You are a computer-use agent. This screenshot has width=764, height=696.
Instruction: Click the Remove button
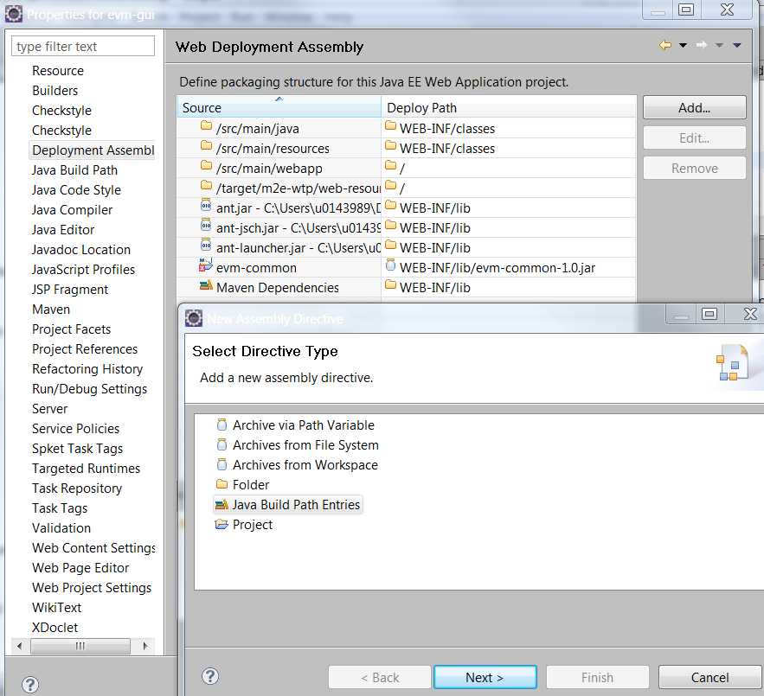point(694,169)
